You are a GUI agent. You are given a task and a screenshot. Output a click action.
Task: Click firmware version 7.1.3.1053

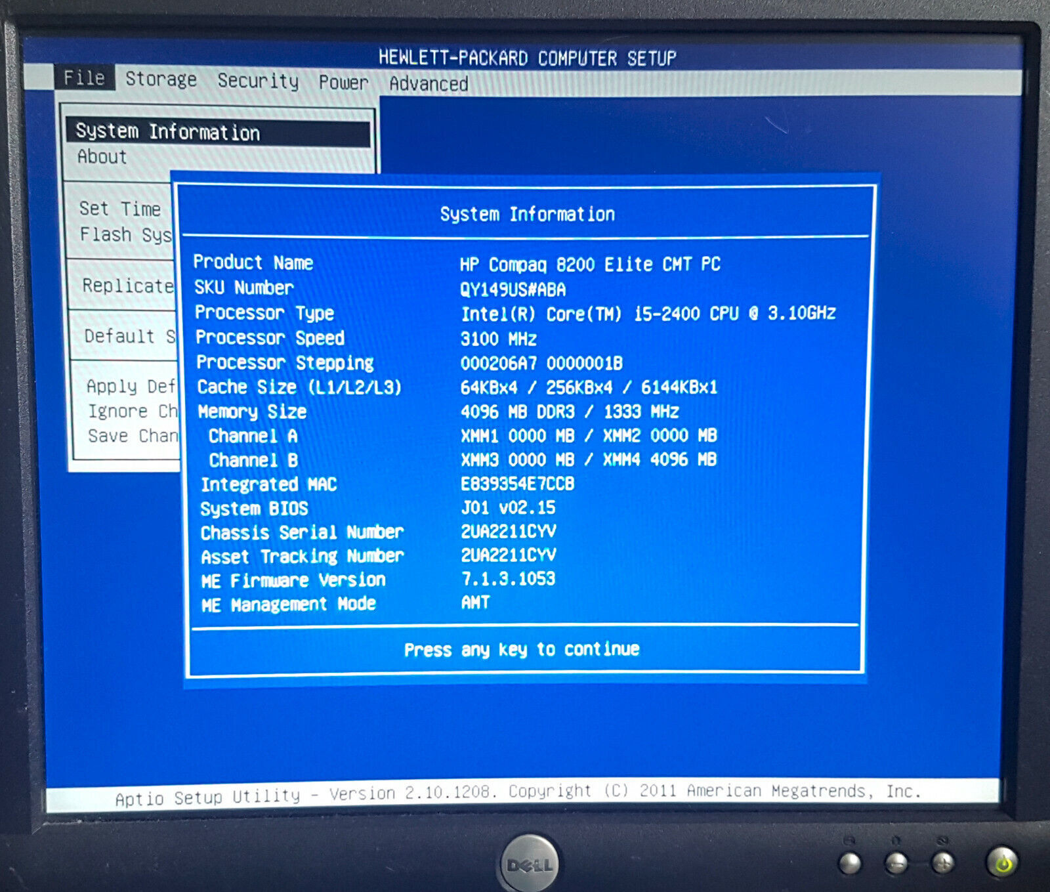[x=509, y=579]
